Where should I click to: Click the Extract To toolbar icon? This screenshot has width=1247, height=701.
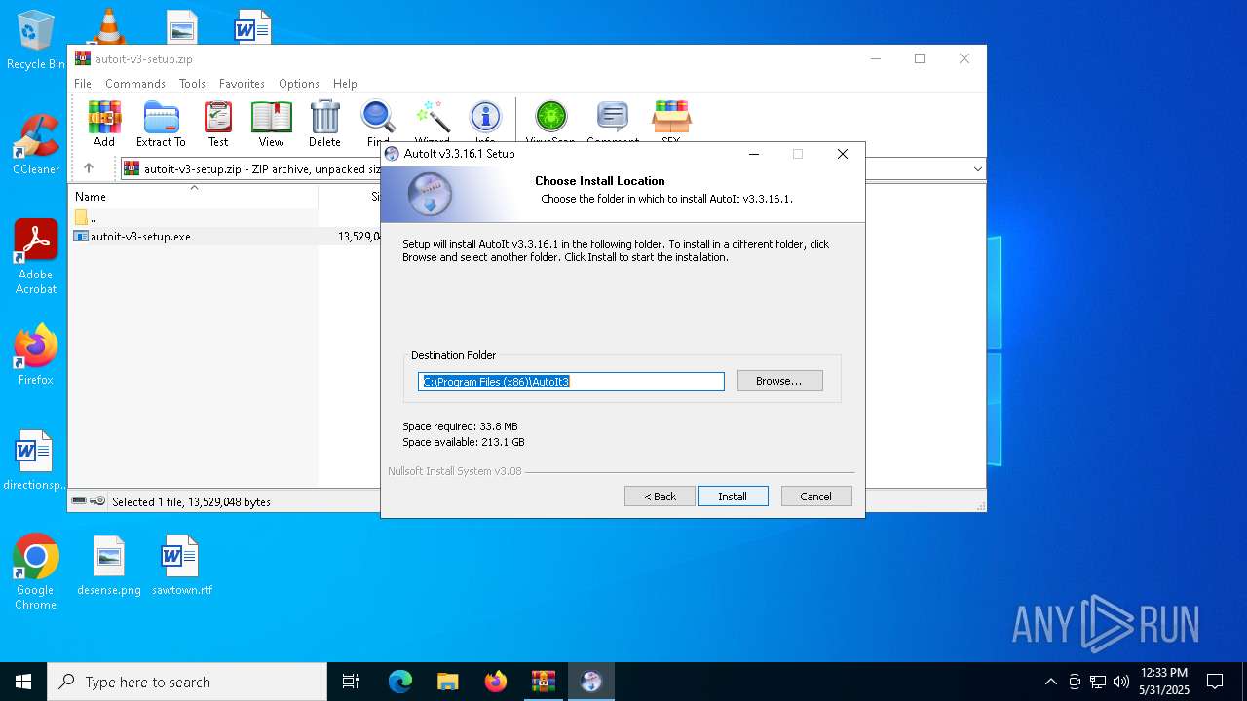[x=161, y=124]
